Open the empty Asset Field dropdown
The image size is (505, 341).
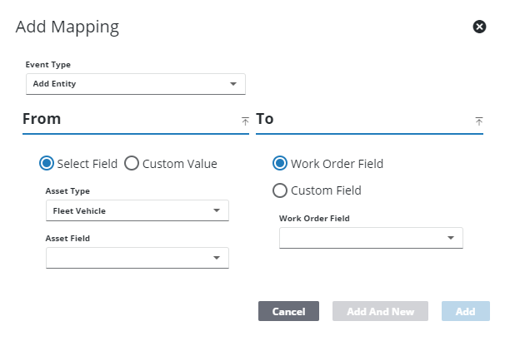point(137,259)
